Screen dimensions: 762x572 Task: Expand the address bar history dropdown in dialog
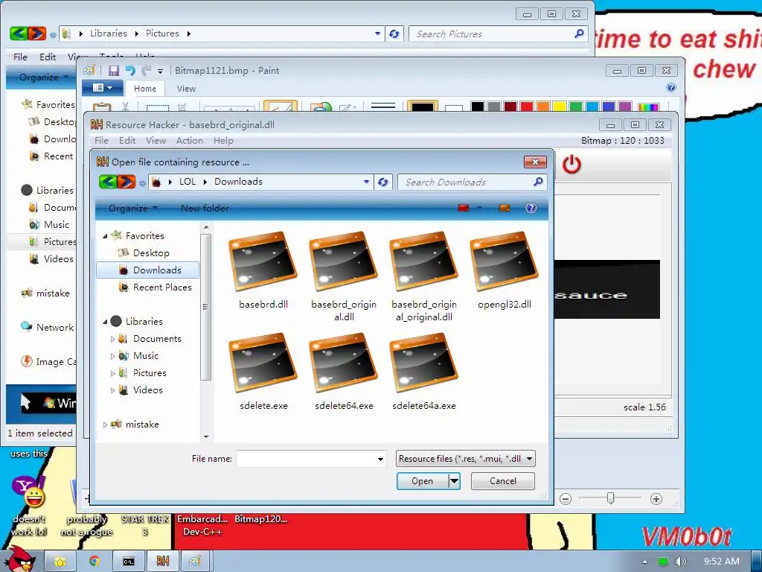tap(366, 182)
